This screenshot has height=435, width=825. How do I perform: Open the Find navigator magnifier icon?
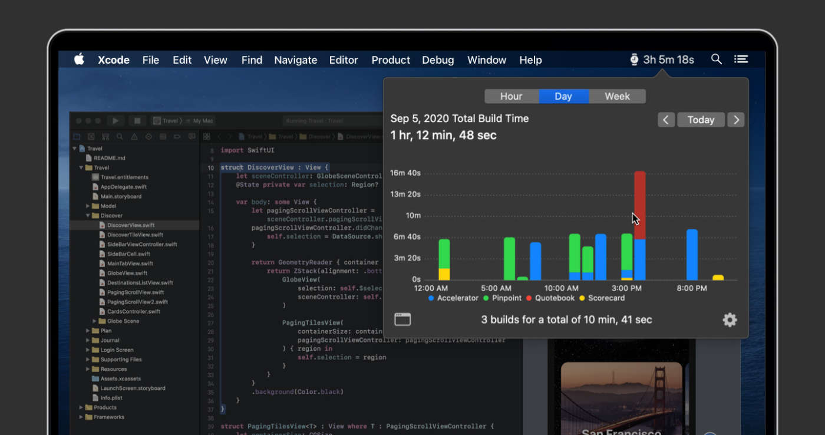point(120,137)
